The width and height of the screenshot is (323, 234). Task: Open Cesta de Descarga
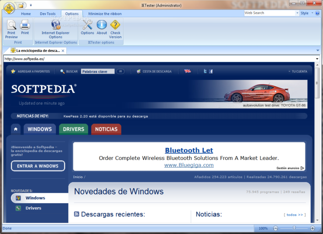[x=154, y=72]
